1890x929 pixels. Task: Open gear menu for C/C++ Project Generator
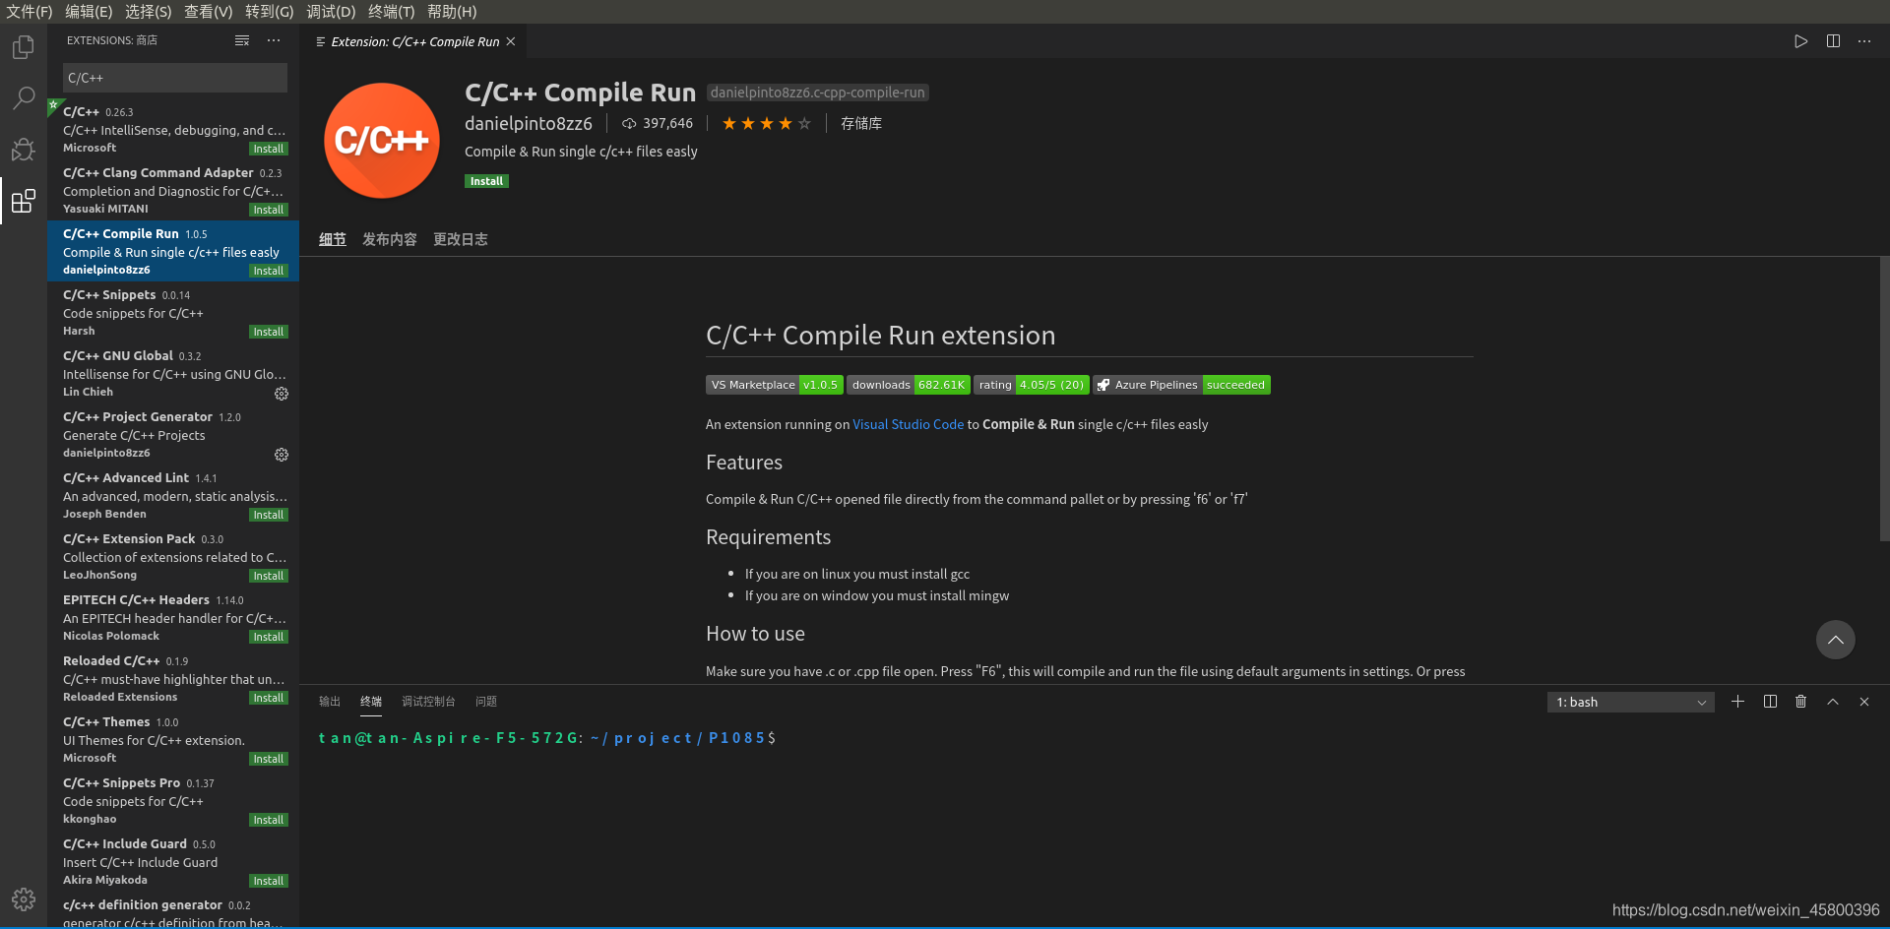282,455
